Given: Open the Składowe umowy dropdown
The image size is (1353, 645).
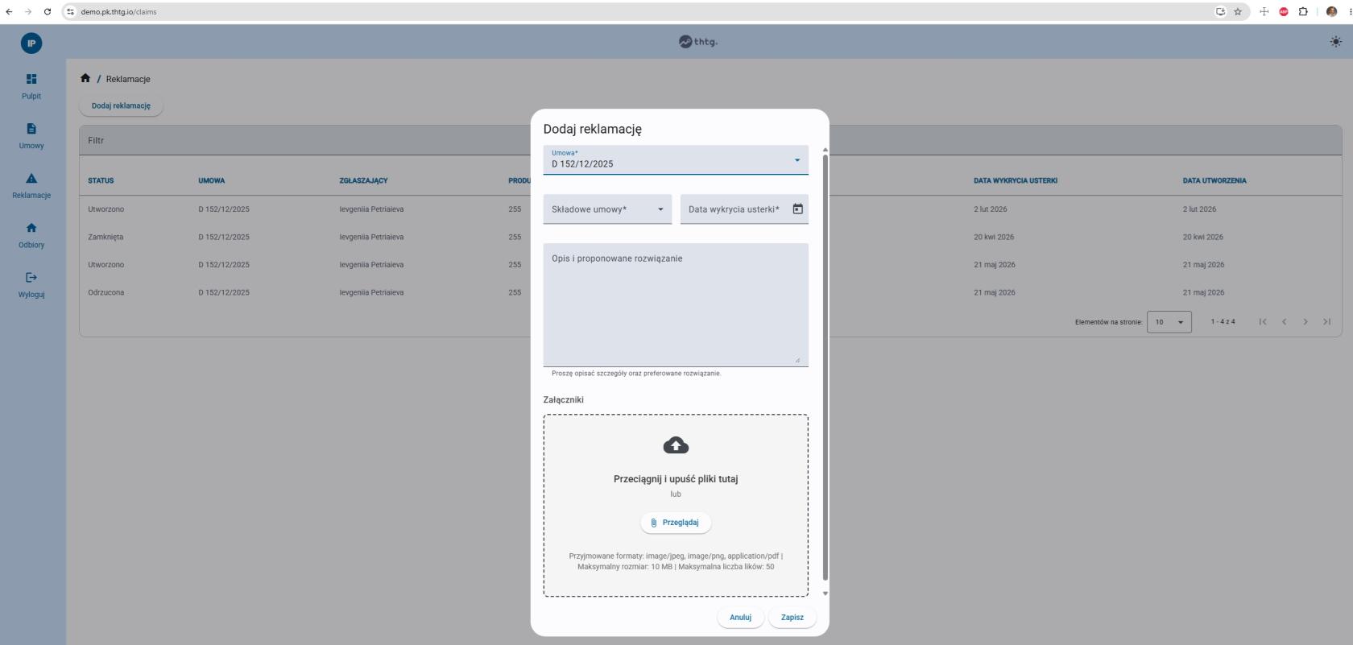Looking at the screenshot, I should (x=607, y=209).
